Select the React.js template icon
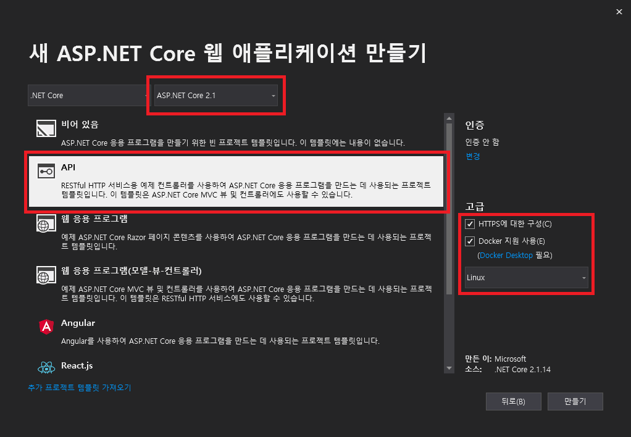 click(x=46, y=367)
